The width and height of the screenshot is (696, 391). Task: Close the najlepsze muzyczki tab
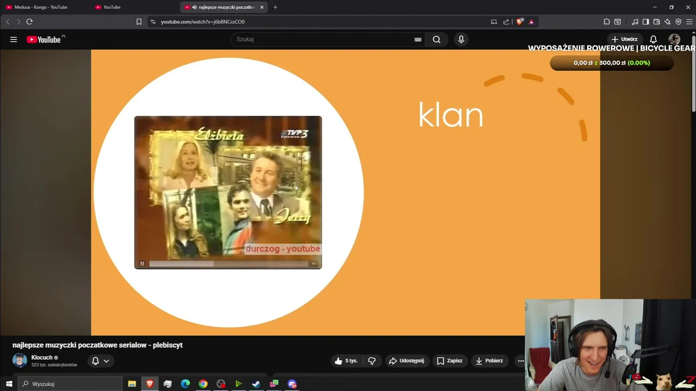click(262, 7)
